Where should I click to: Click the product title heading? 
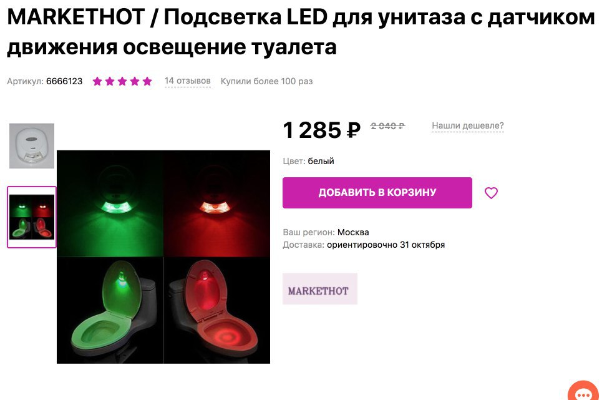[301, 32]
